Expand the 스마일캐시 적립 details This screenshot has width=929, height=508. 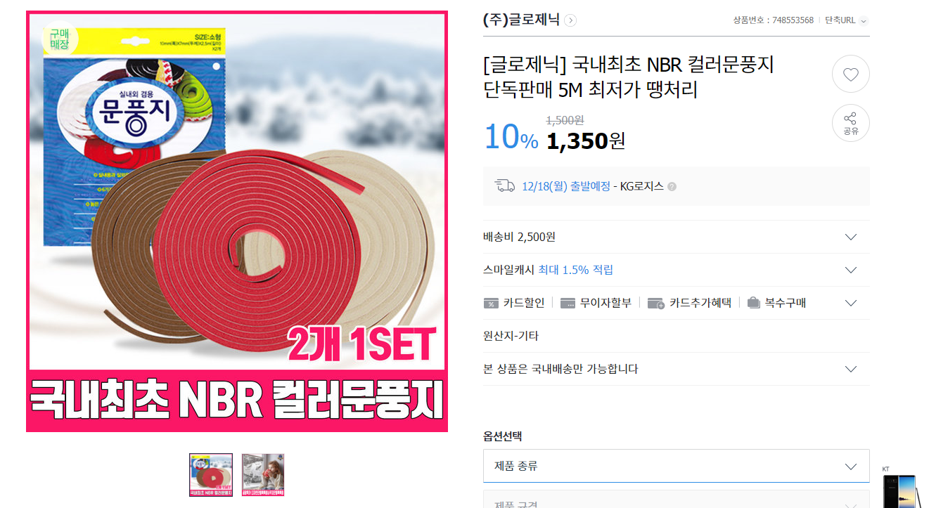[676, 270]
